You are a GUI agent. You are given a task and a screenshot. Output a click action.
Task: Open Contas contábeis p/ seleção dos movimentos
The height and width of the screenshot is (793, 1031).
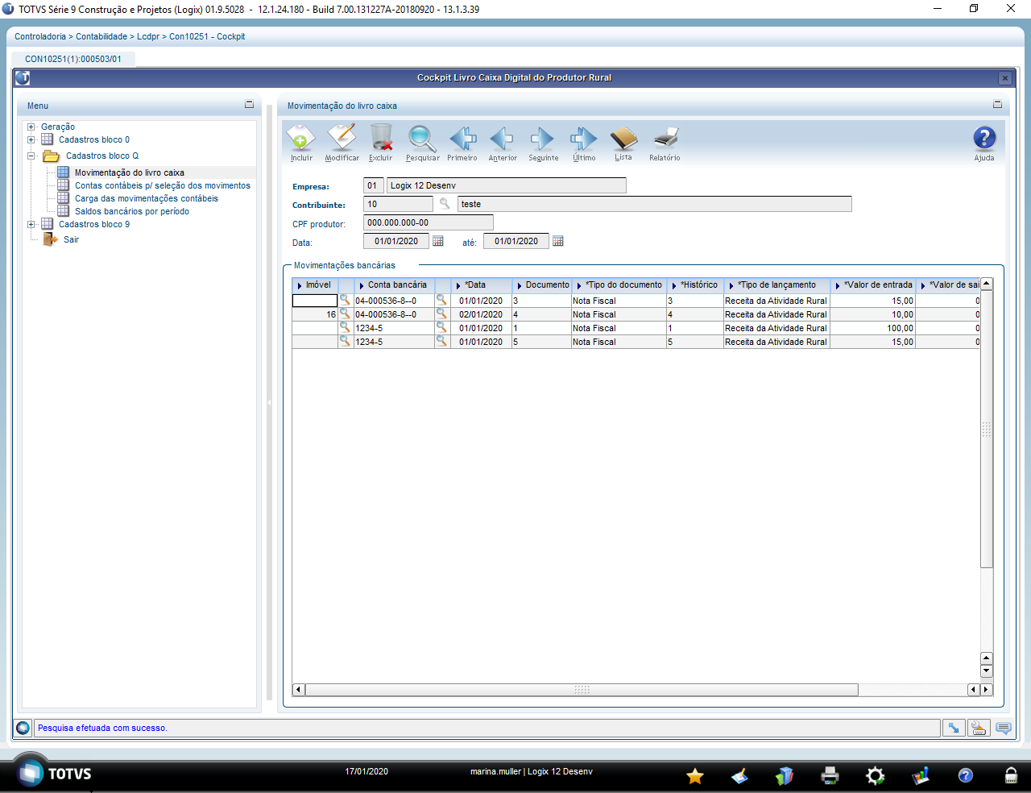(x=163, y=185)
